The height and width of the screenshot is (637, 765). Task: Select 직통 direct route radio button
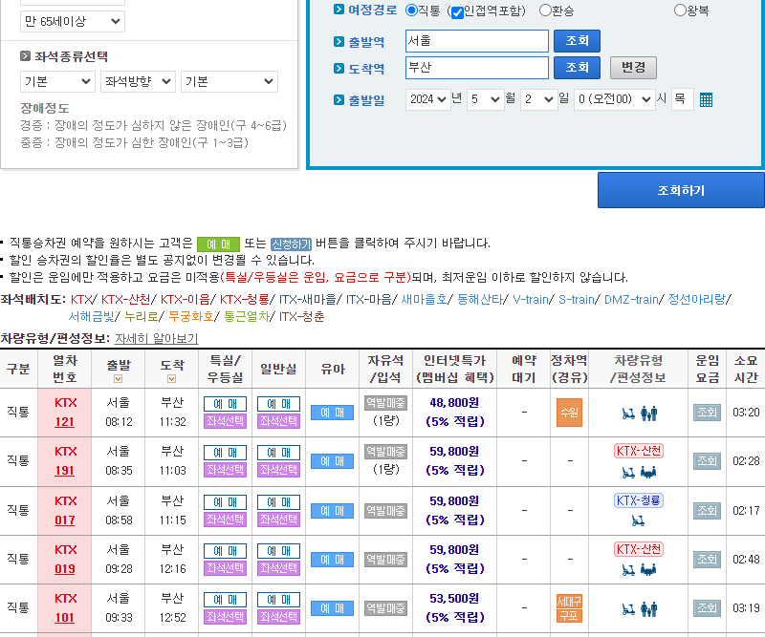(x=411, y=11)
